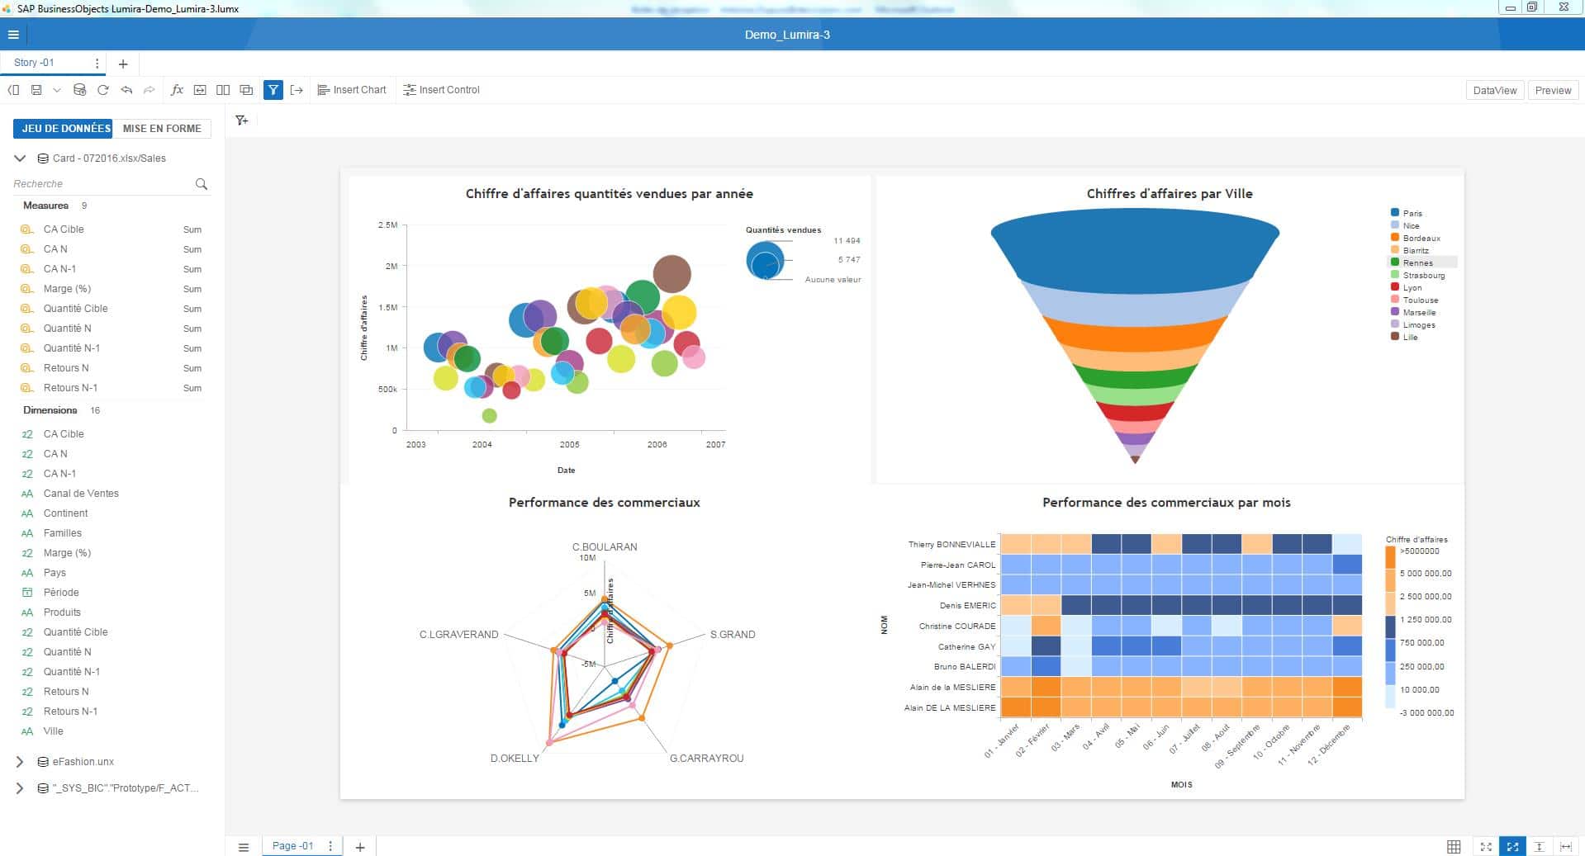Viewport: 1585px width, 856px height.
Task: Click the Insert Chart button
Action: click(352, 90)
